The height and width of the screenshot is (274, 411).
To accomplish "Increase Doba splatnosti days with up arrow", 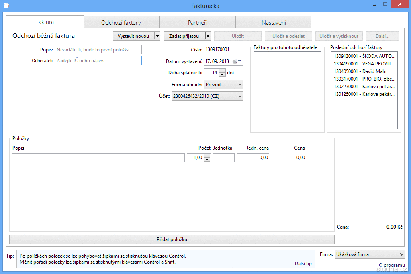I will coord(222,71).
